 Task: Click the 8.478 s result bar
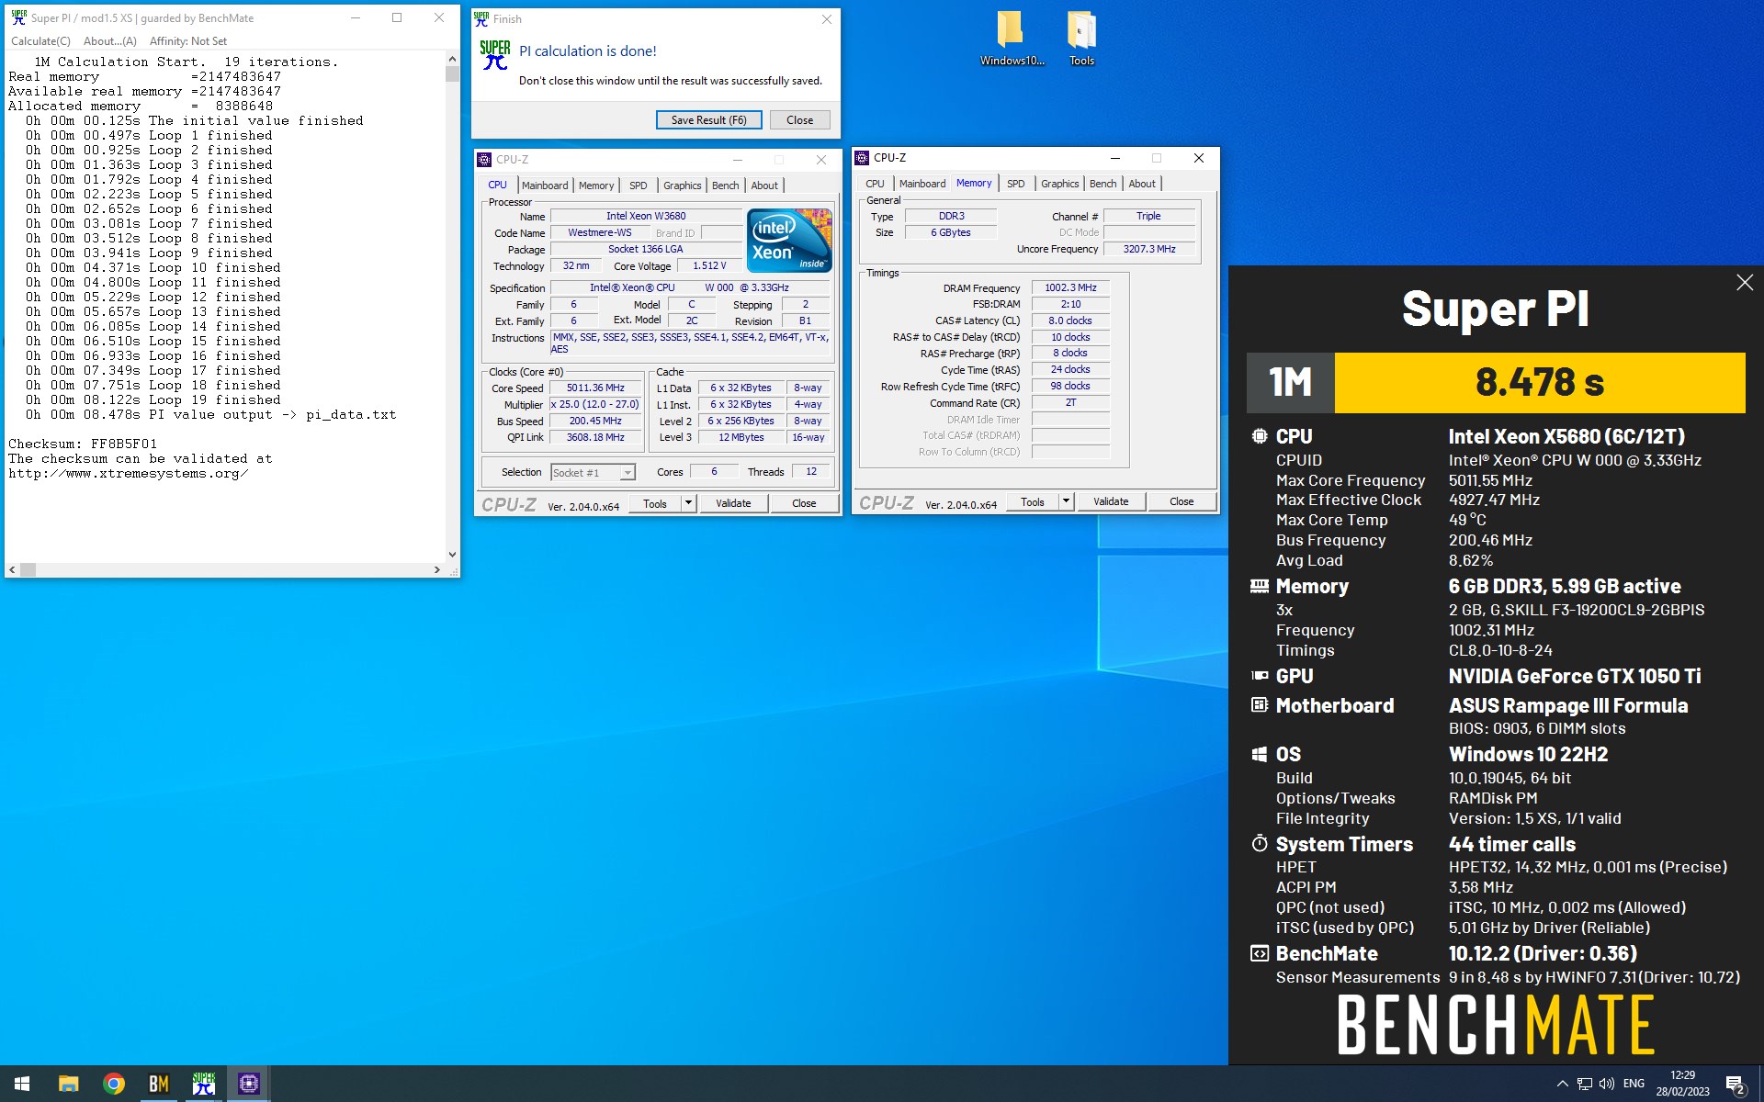pos(1539,382)
